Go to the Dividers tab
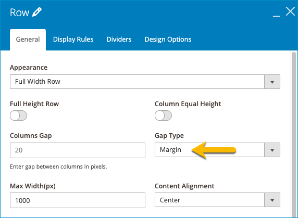The image size is (298, 218). pyautogui.click(x=119, y=40)
